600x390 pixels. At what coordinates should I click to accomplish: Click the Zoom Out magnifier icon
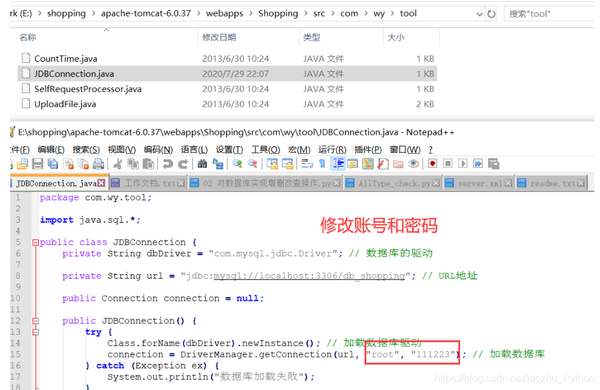coord(253,164)
